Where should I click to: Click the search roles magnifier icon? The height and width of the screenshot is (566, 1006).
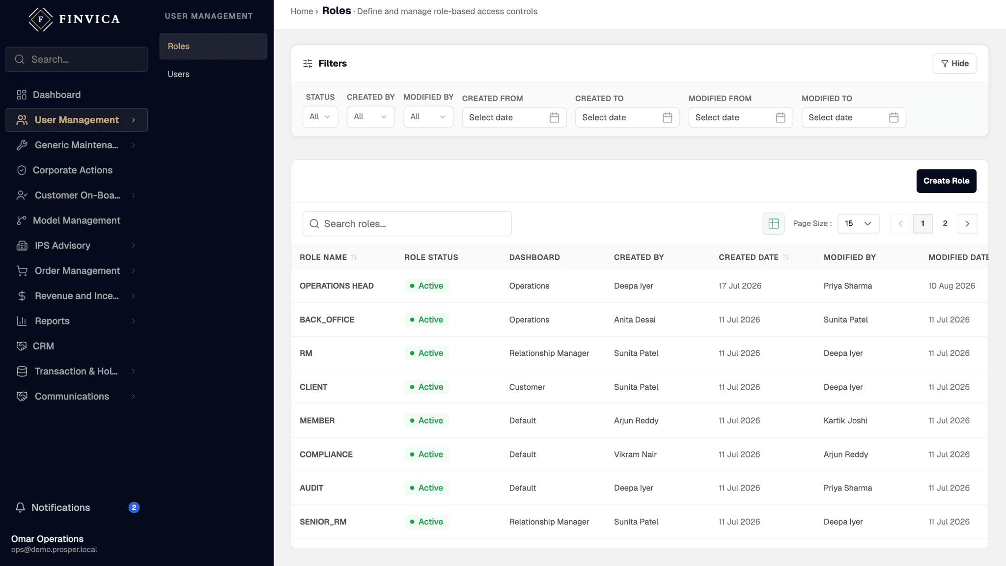(314, 224)
